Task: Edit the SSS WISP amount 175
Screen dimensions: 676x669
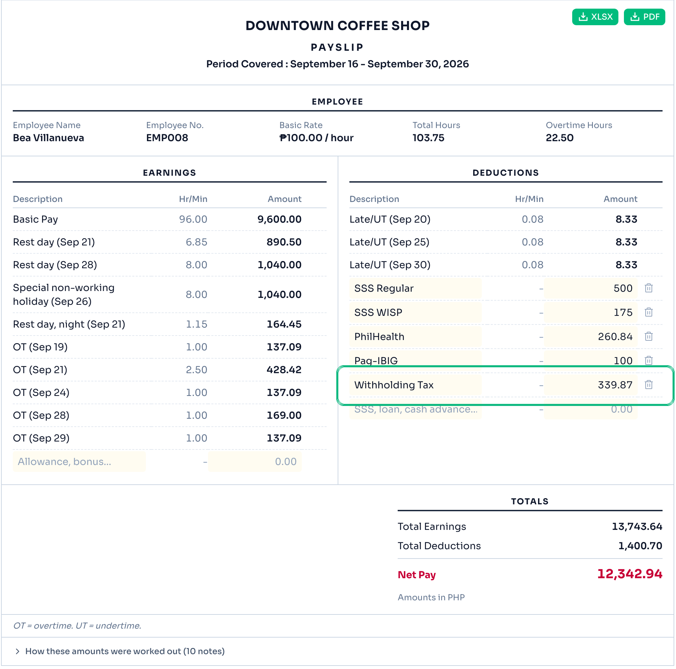Action: 590,312
